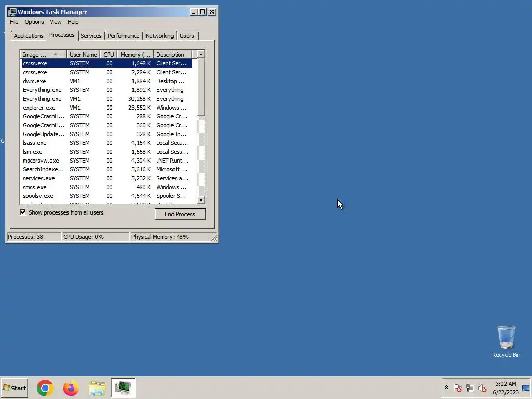The width and height of the screenshot is (532, 399).
Task: Select the highlighted csrss.exe 1,648 K row
Action: (107, 63)
